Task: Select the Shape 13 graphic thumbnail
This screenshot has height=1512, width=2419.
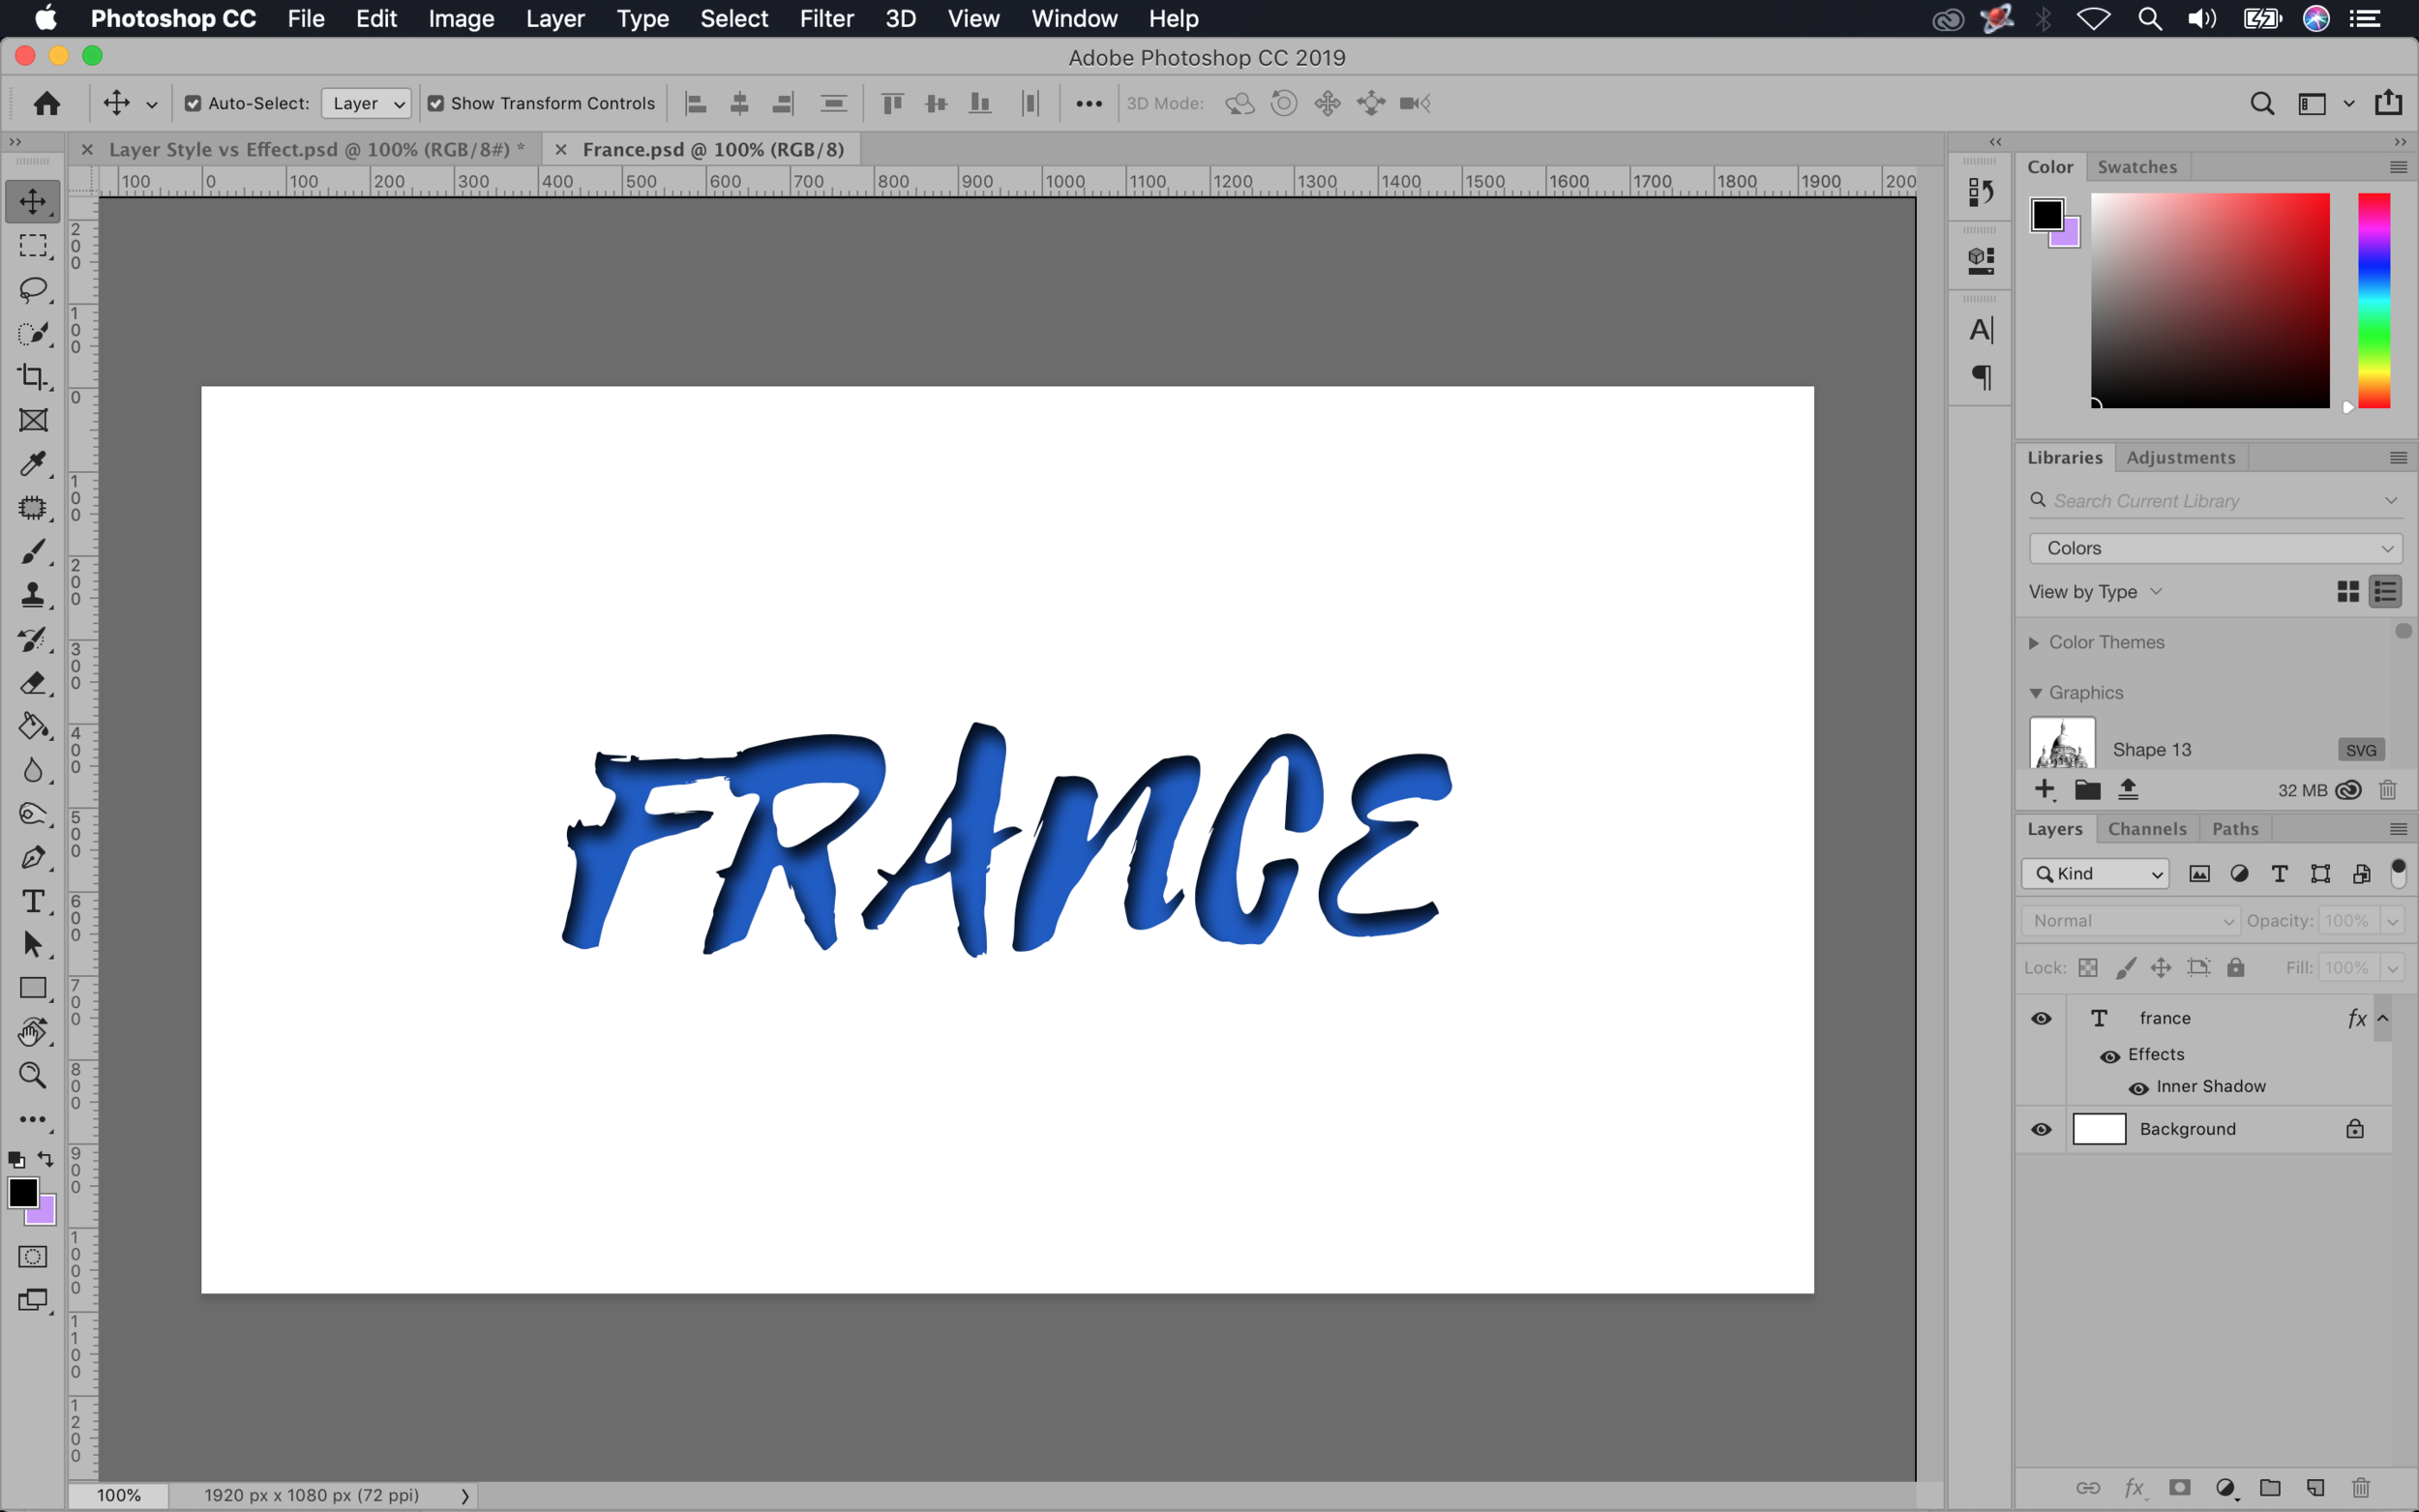Action: click(2062, 743)
